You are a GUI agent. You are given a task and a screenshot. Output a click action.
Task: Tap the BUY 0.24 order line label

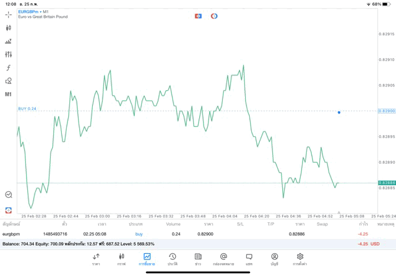(x=27, y=109)
